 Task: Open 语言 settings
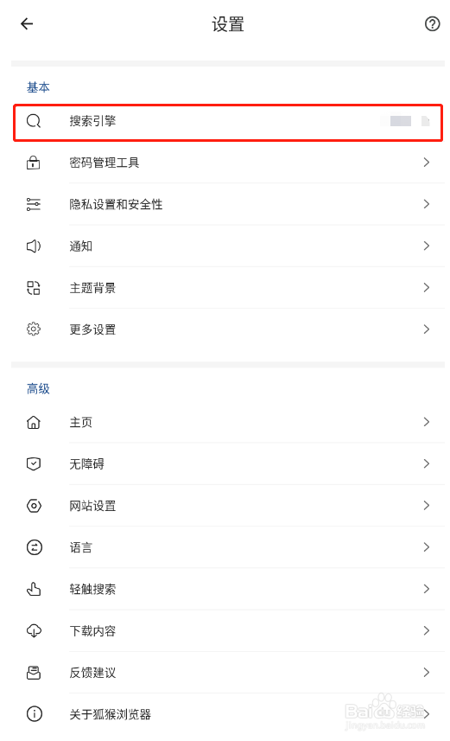[x=228, y=547]
